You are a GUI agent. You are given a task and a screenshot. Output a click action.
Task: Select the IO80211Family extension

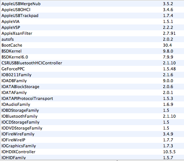tap(92, 75)
